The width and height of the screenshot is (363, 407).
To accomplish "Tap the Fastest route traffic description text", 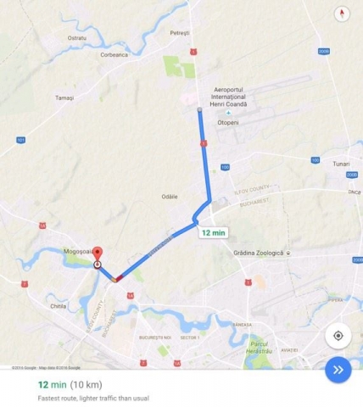I will click(93, 399).
